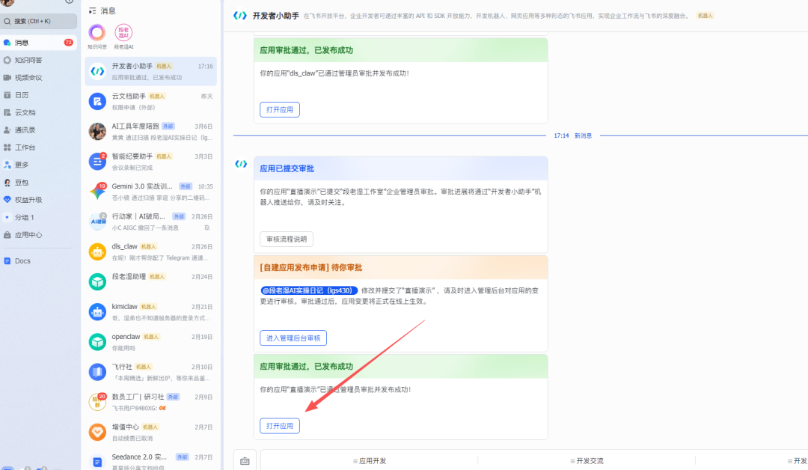808x470 pixels.
Task: Open the 行动家 | AI破局 group chat
Action: [x=151, y=222]
